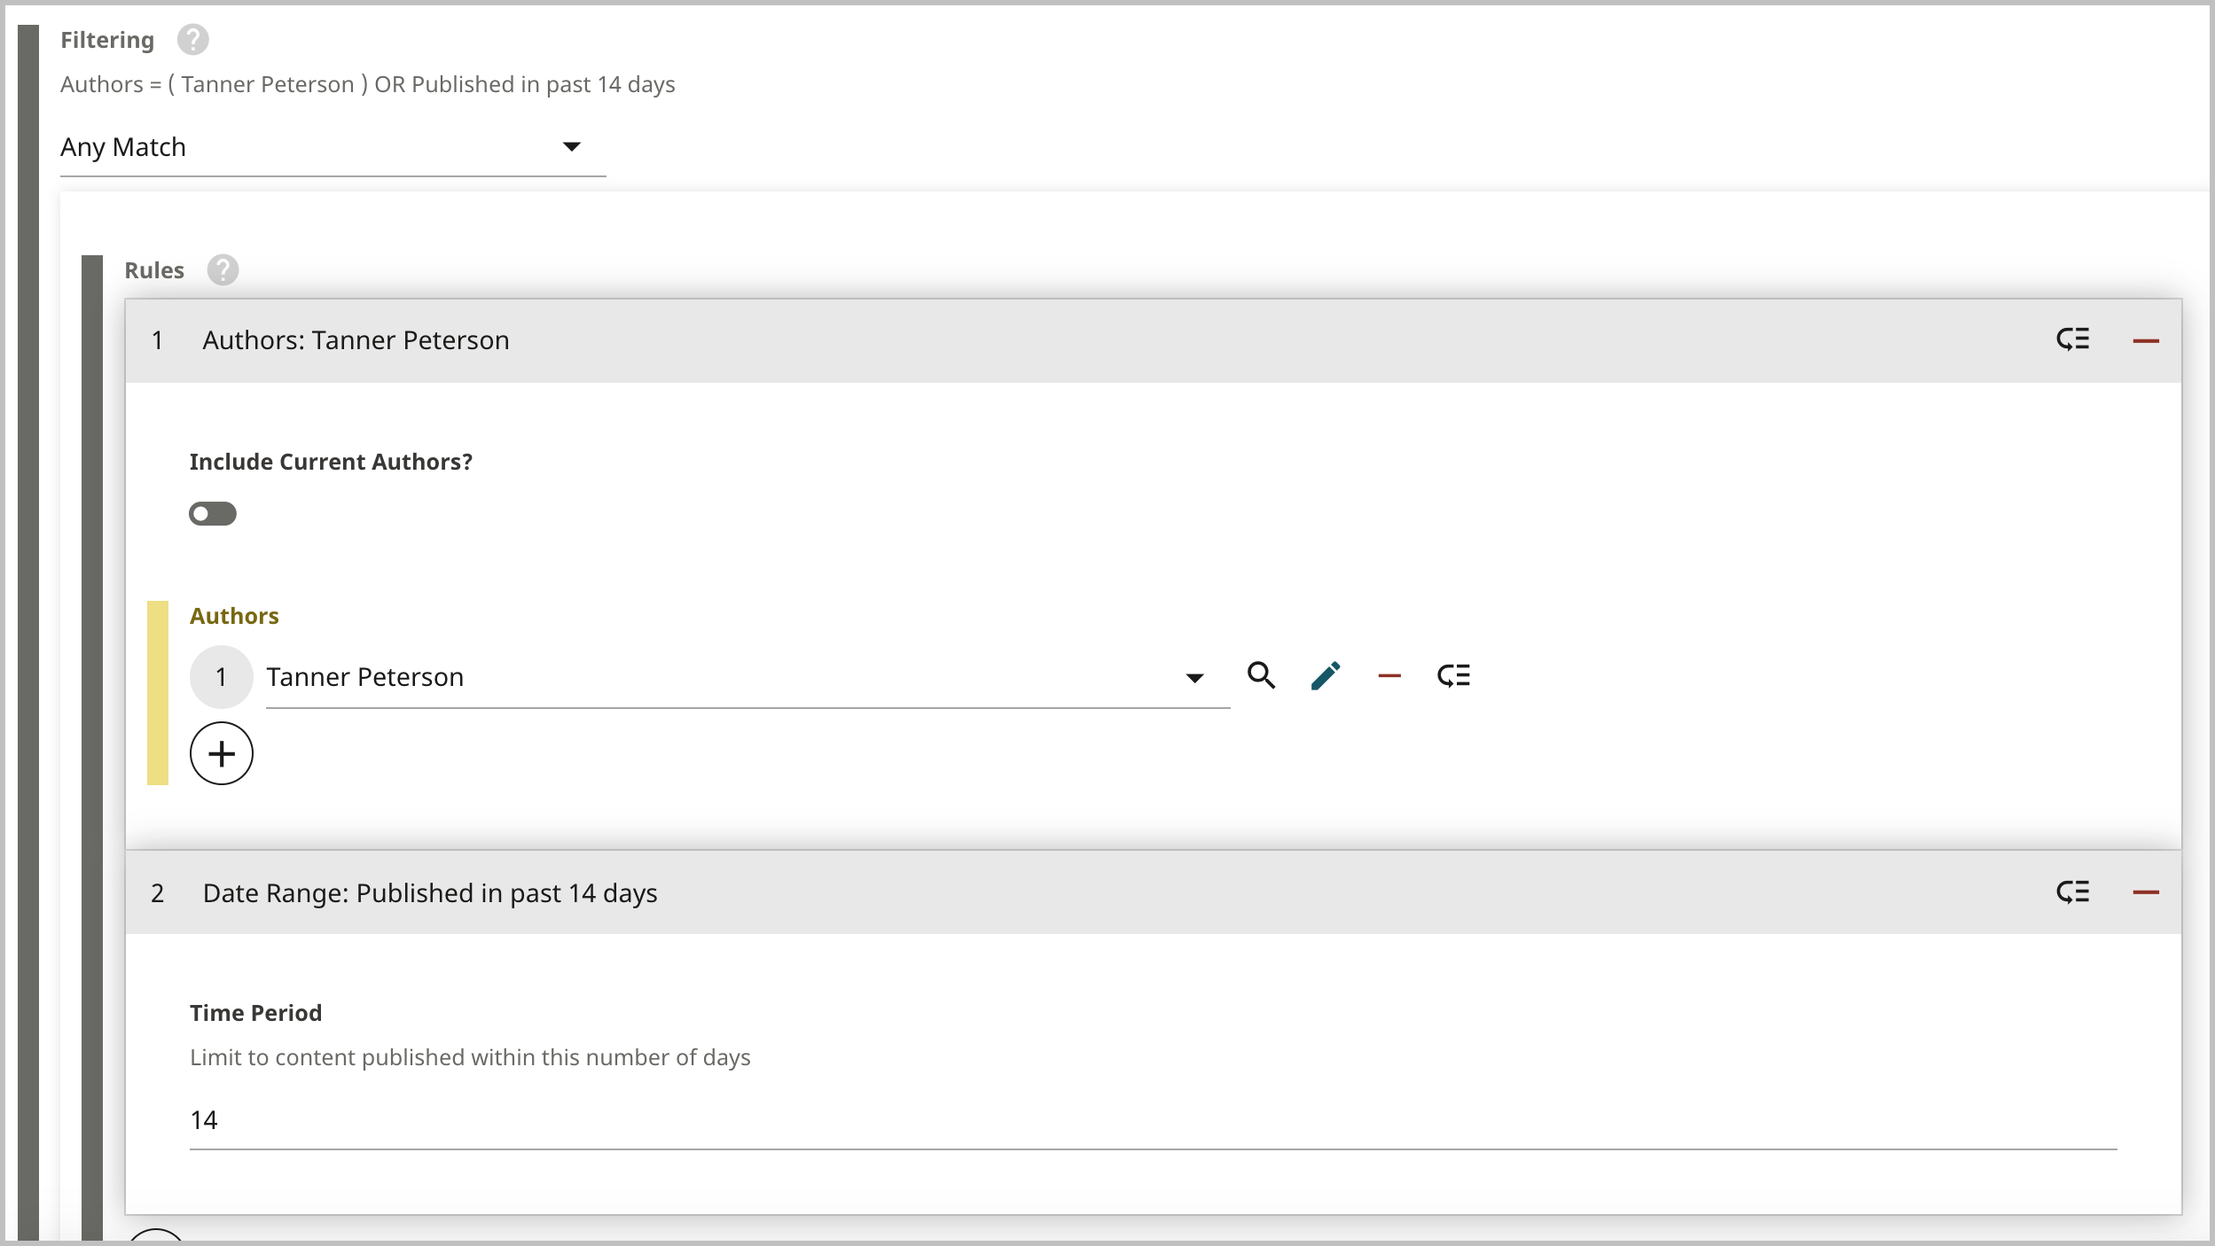The image size is (2215, 1246).
Task: Click the Rules help question icon
Action: tap(223, 270)
